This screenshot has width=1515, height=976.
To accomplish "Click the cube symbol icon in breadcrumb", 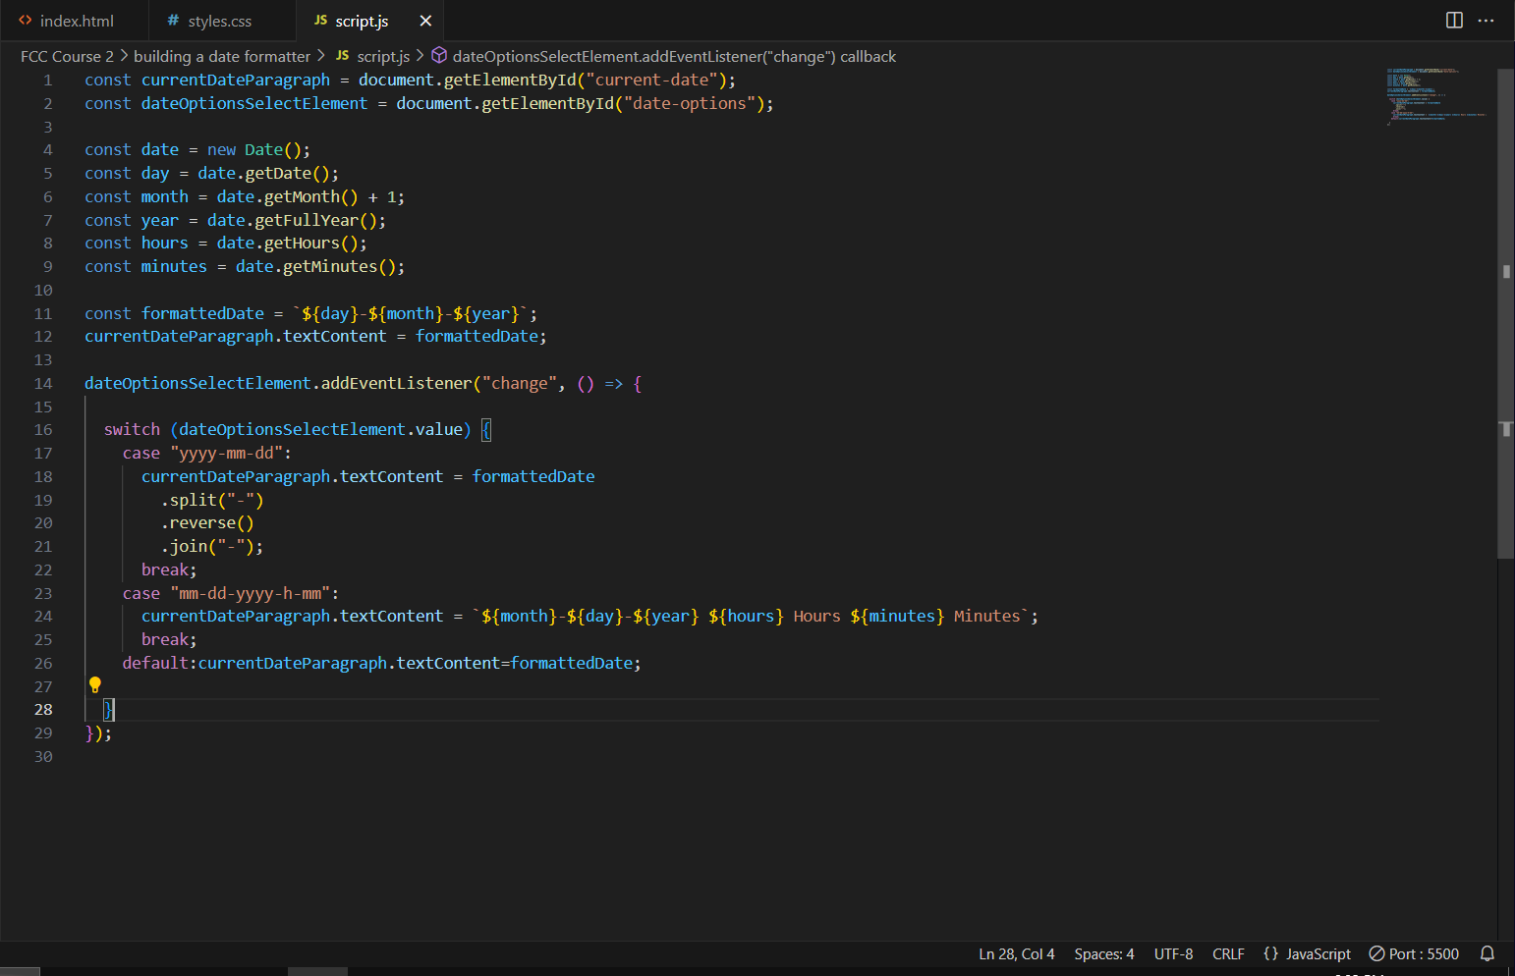I will click(439, 56).
